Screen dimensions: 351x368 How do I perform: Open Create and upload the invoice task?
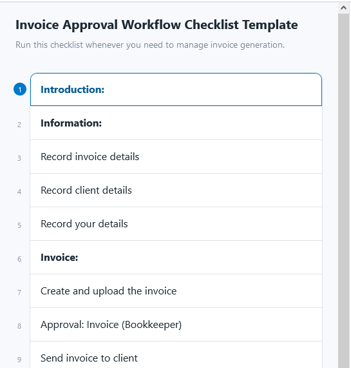176,291
